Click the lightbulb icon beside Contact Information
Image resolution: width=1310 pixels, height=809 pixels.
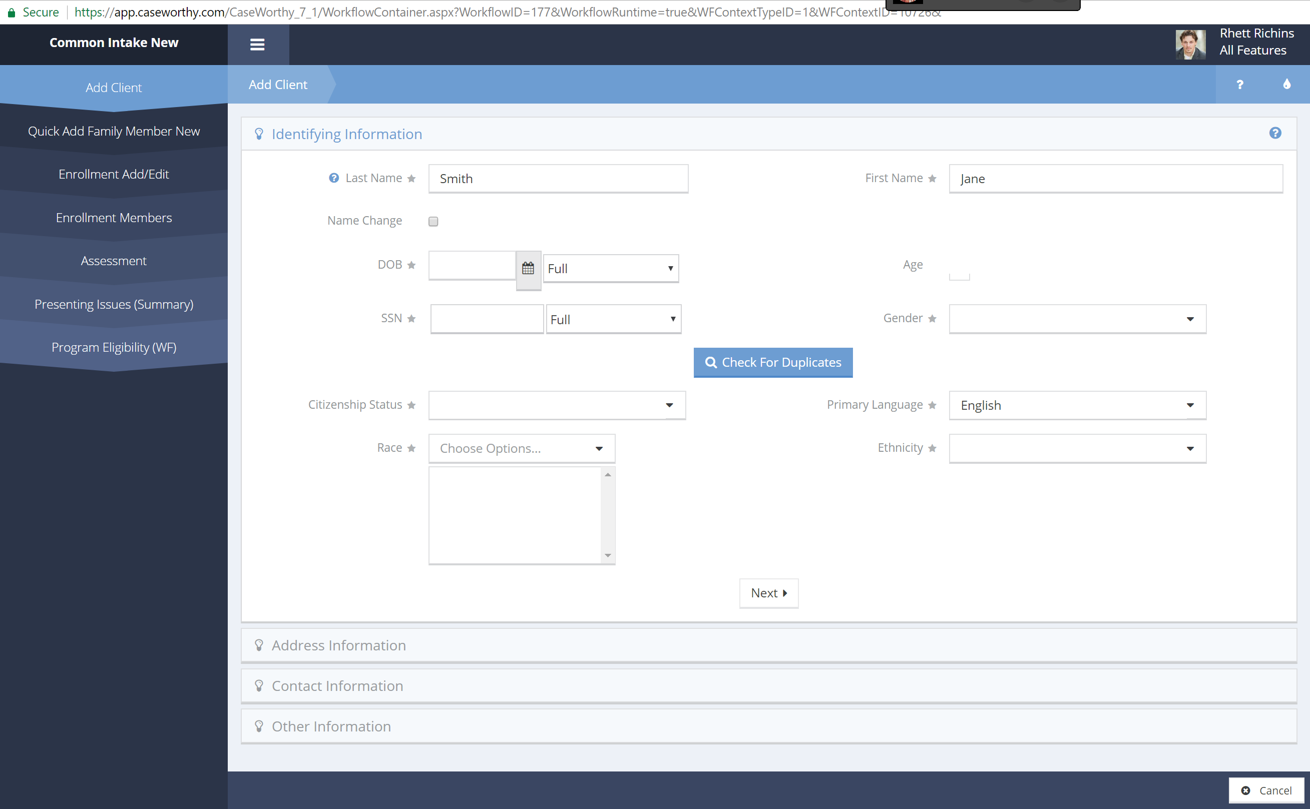tap(260, 685)
